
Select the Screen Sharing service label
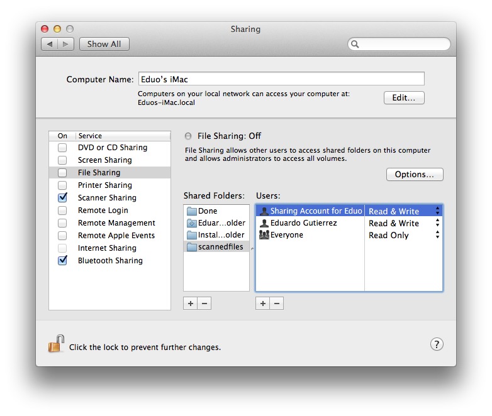click(x=105, y=160)
